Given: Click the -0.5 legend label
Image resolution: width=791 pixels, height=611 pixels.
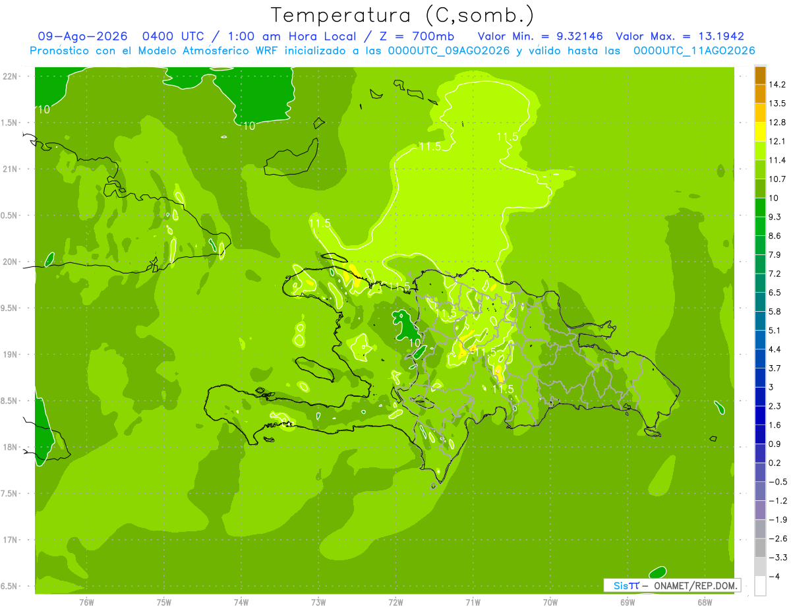Looking at the screenshot, I should click(x=777, y=482).
